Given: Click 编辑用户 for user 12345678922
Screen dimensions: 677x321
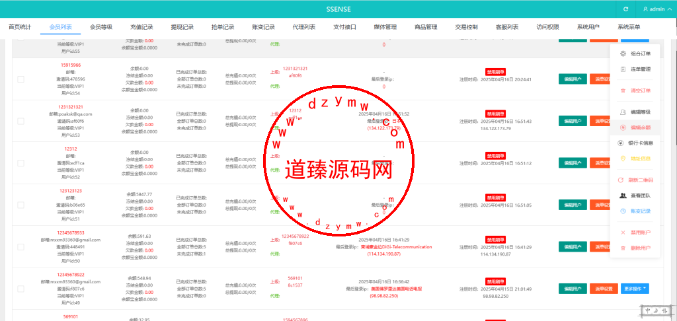Looking at the screenshot, I should click(573, 288).
